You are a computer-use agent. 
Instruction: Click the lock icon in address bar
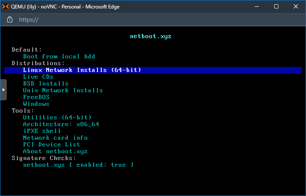[10, 19]
